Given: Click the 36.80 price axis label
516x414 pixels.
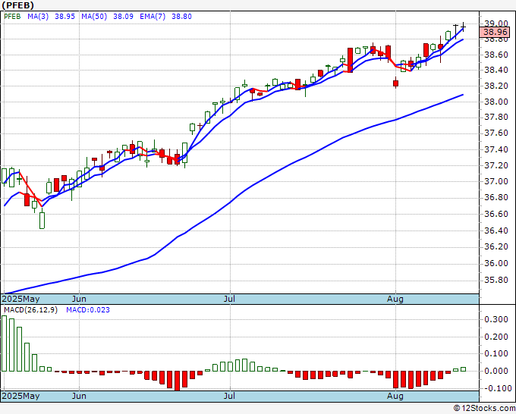Looking at the screenshot, I should pos(496,197).
